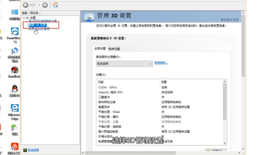
Task: Select the OpenGL 渲染 GPU row
Action: (160, 92)
